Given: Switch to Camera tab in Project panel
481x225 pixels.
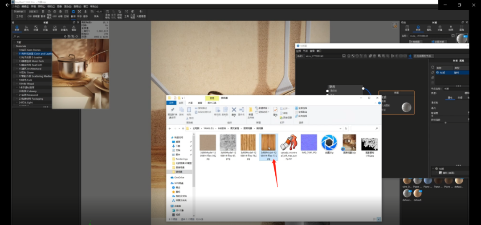Looking at the screenshot, I should pos(429,28).
